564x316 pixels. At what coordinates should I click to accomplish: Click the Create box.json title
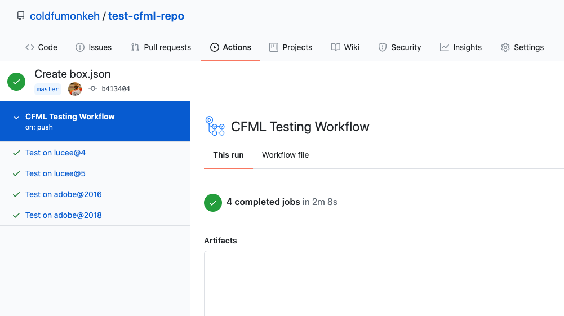pos(73,74)
